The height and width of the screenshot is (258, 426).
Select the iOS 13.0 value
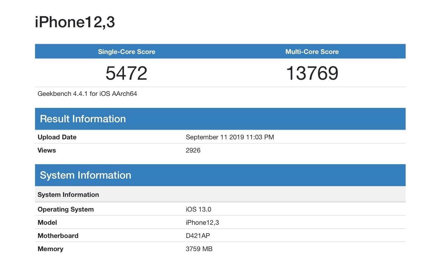tap(198, 209)
